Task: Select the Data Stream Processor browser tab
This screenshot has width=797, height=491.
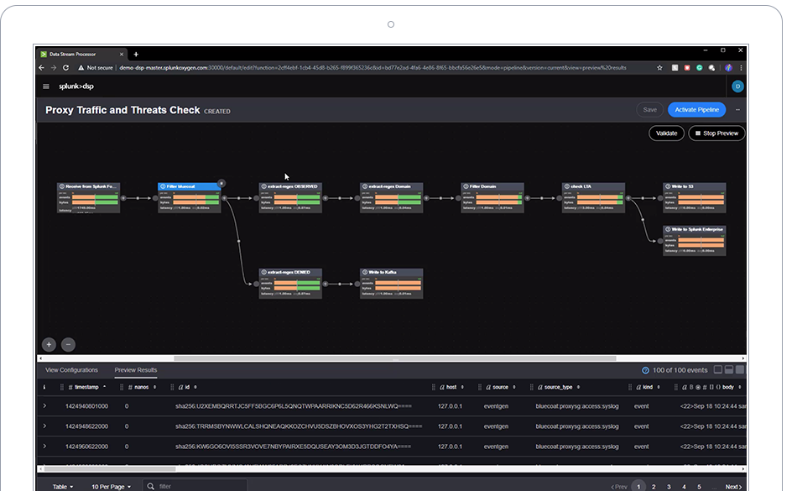Action: (x=81, y=54)
